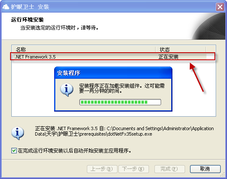The width and height of the screenshot is (227, 179).
Task: Click the 完成(F) button
Action: click(170, 169)
